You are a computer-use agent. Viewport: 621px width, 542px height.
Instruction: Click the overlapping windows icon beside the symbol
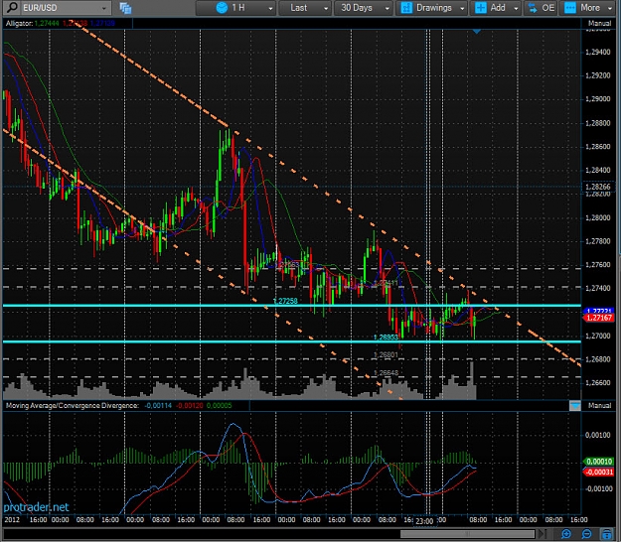pyautogui.click(x=125, y=8)
